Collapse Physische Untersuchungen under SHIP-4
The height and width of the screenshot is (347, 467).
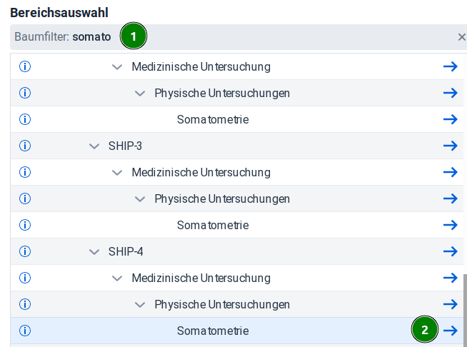pos(140,305)
